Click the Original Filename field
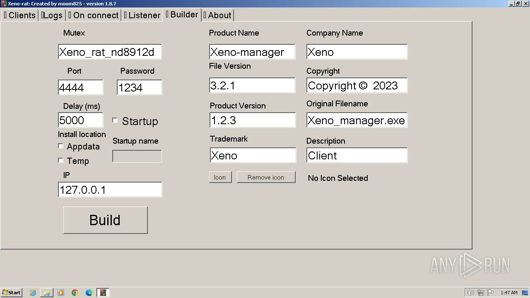Viewport: 530px width, 298px height. coord(357,120)
